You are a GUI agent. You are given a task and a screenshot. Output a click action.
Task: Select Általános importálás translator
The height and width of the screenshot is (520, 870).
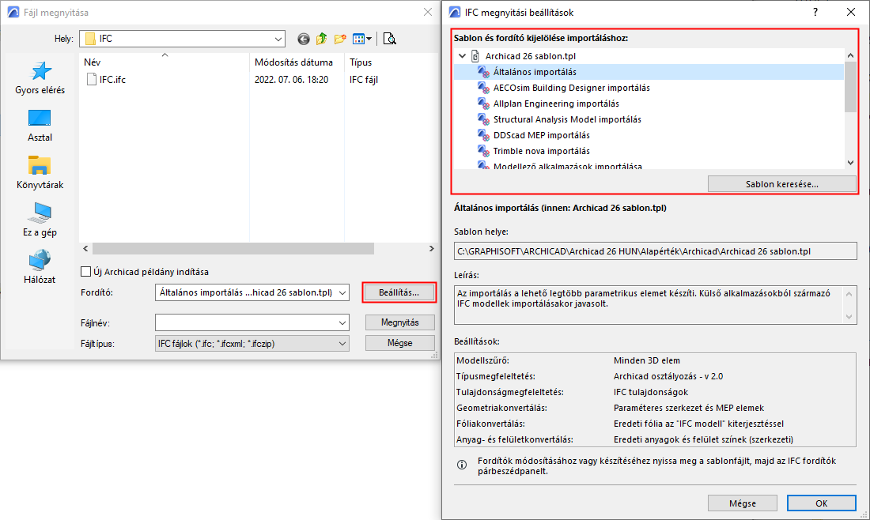point(649,72)
